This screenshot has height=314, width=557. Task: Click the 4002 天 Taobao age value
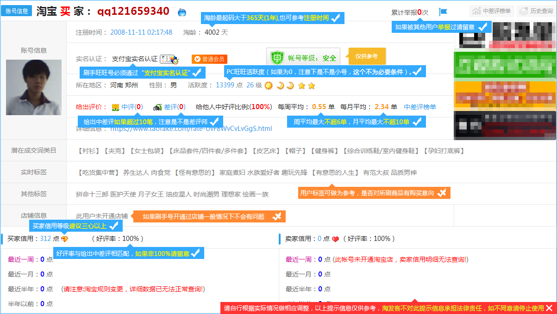coord(216,32)
